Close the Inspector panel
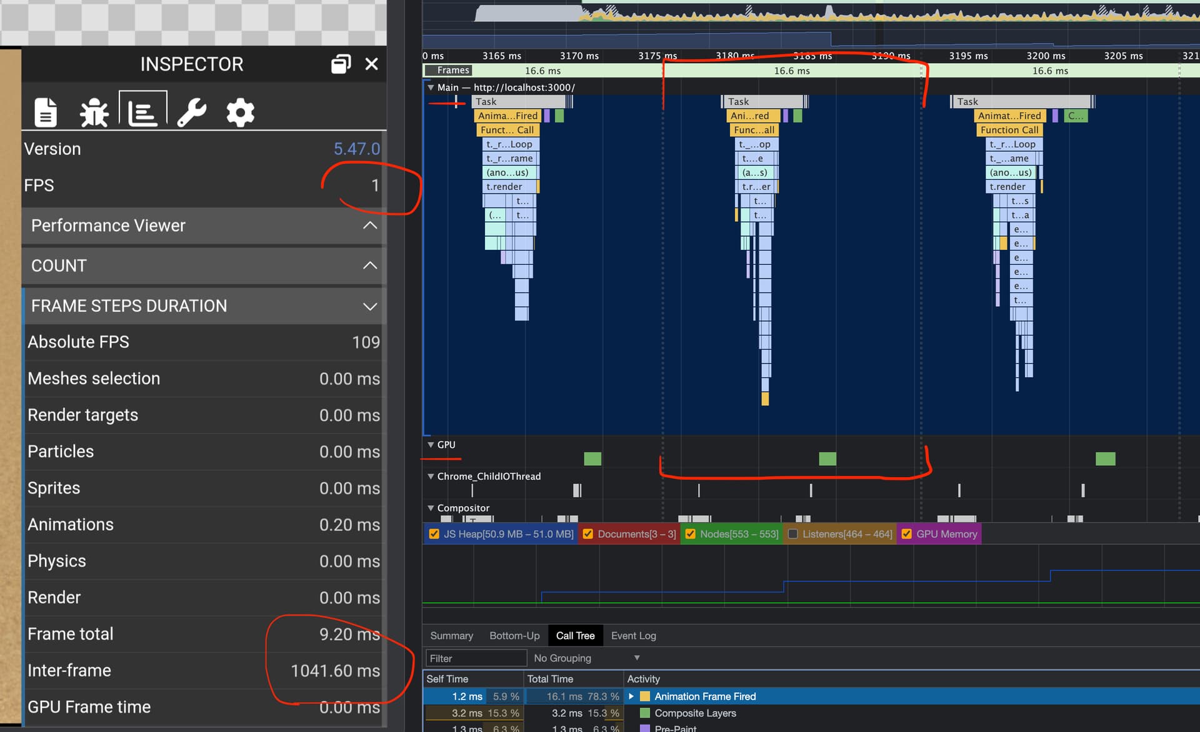The image size is (1200, 732). (371, 64)
